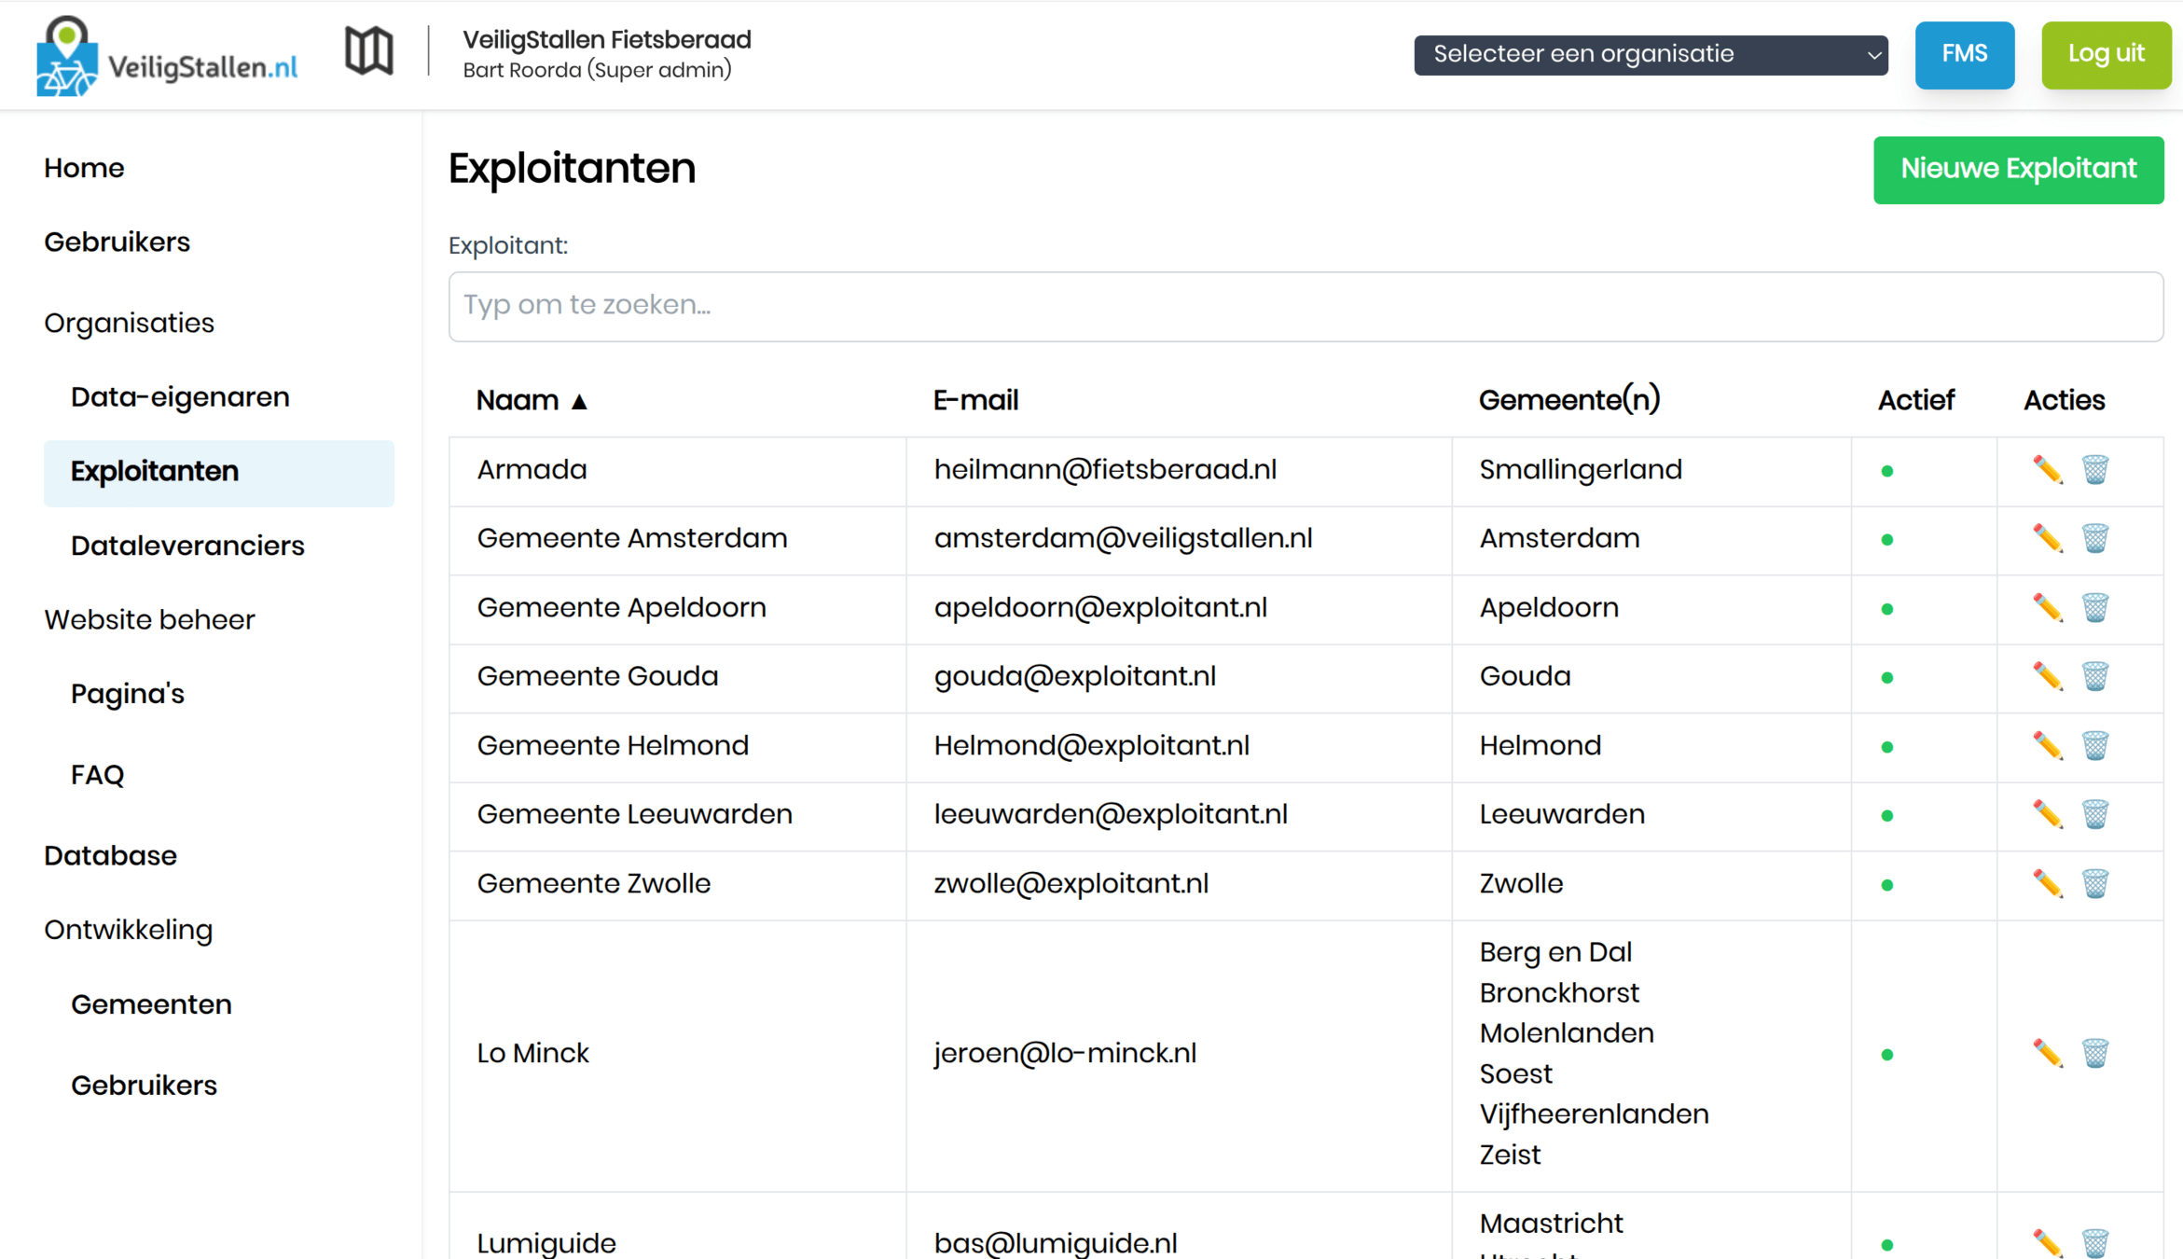Viewport: 2183px width, 1259px height.
Task: Open 'Selecteer een organisatie' dropdown
Action: [x=1651, y=54]
